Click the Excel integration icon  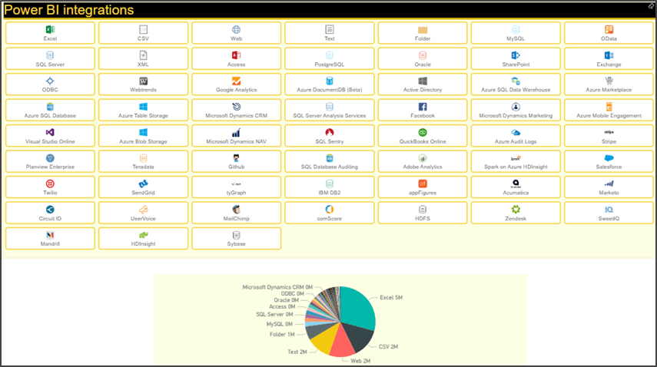pos(50,30)
